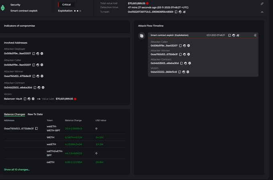Open explorer icon for Attacker Deployer address
273x180 pixels.
point(38,54)
